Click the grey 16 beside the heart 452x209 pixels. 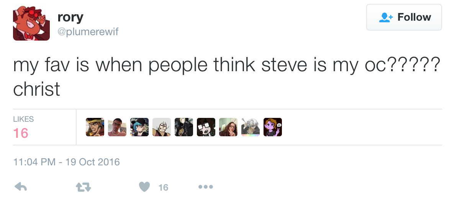[x=163, y=187]
